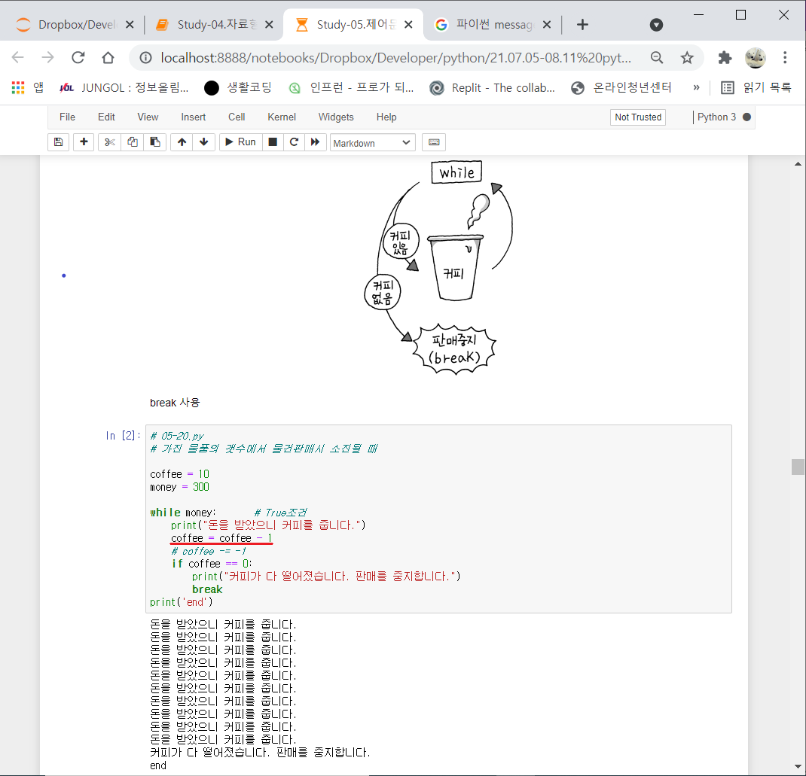Close the 파이썬 messag tab
This screenshot has width=806, height=776.
pyautogui.click(x=547, y=25)
